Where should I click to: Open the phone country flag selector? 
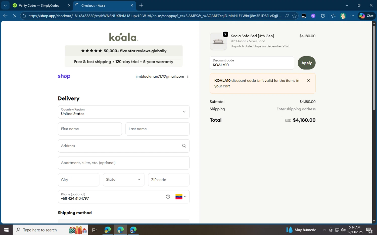(x=181, y=197)
